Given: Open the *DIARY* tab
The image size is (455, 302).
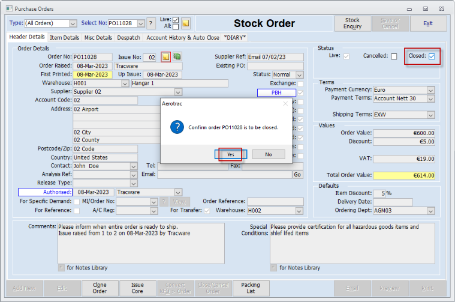Looking at the screenshot, I should (235, 38).
